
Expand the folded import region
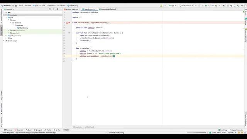(80, 17)
